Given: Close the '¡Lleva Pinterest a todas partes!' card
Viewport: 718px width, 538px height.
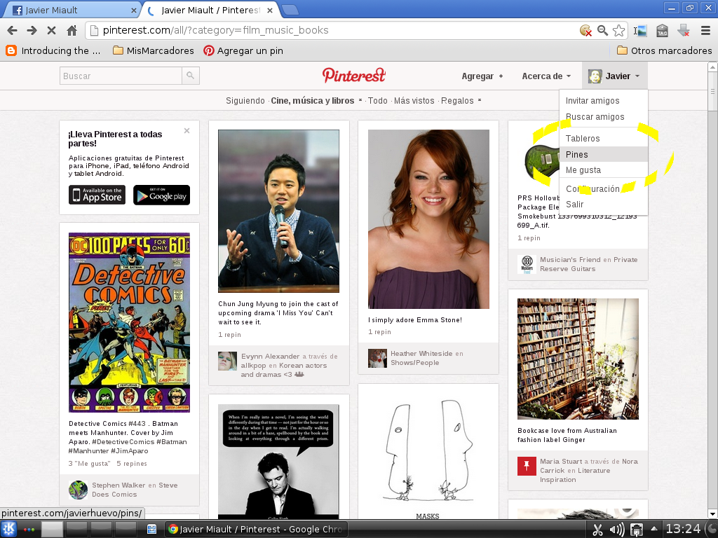Looking at the screenshot, I should 187,131.
